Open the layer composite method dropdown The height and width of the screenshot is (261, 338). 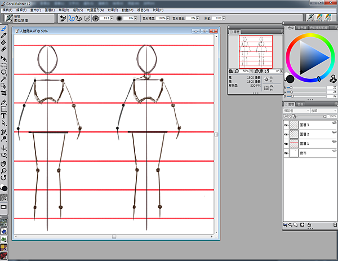point(296,111)
